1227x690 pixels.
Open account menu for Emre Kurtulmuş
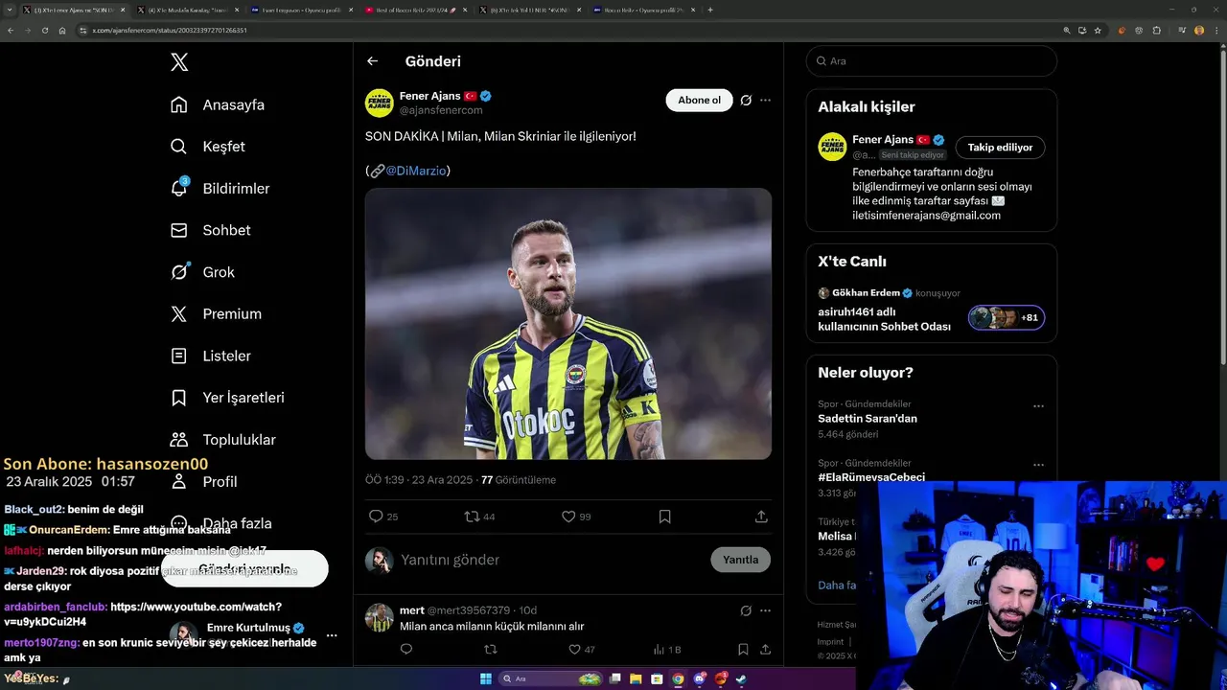pyautogui.click(x=332, y=635)
